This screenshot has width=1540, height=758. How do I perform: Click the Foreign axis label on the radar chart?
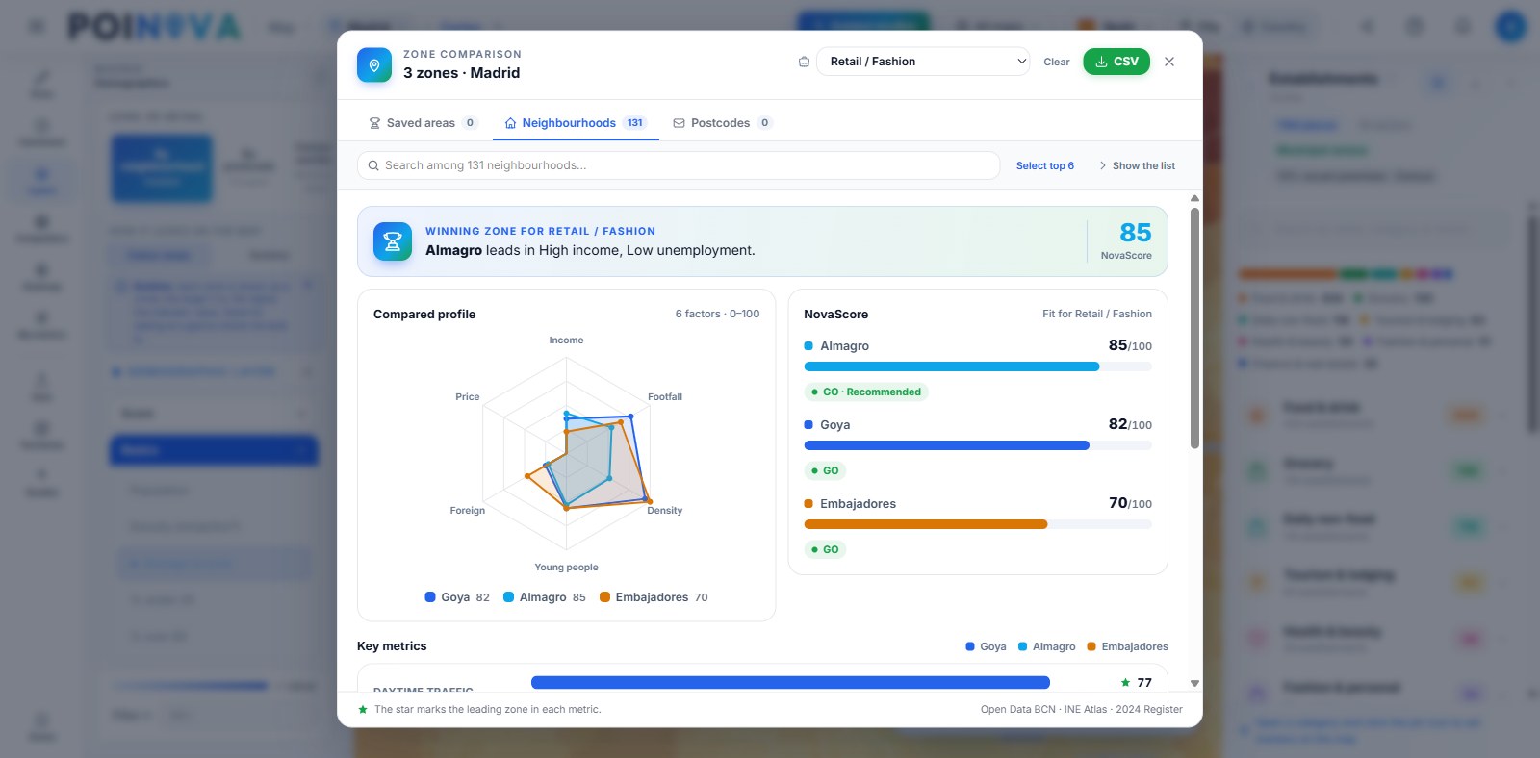point(468,511)
